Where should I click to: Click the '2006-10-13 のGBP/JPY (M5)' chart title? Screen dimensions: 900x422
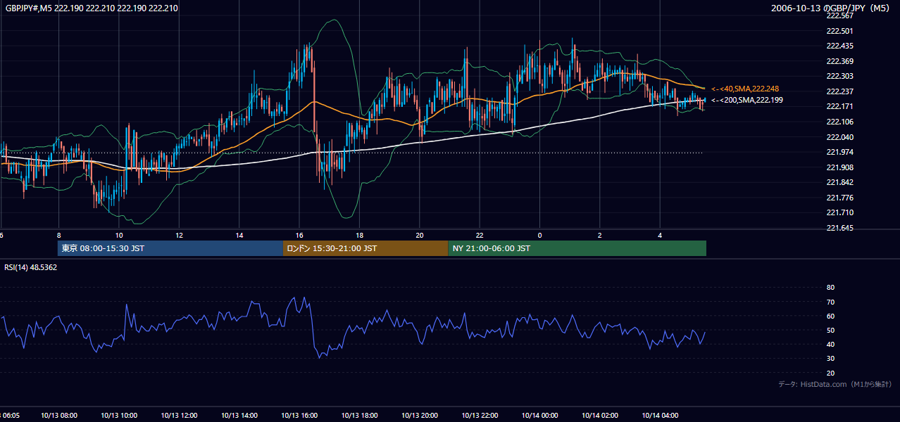[831, 8]
